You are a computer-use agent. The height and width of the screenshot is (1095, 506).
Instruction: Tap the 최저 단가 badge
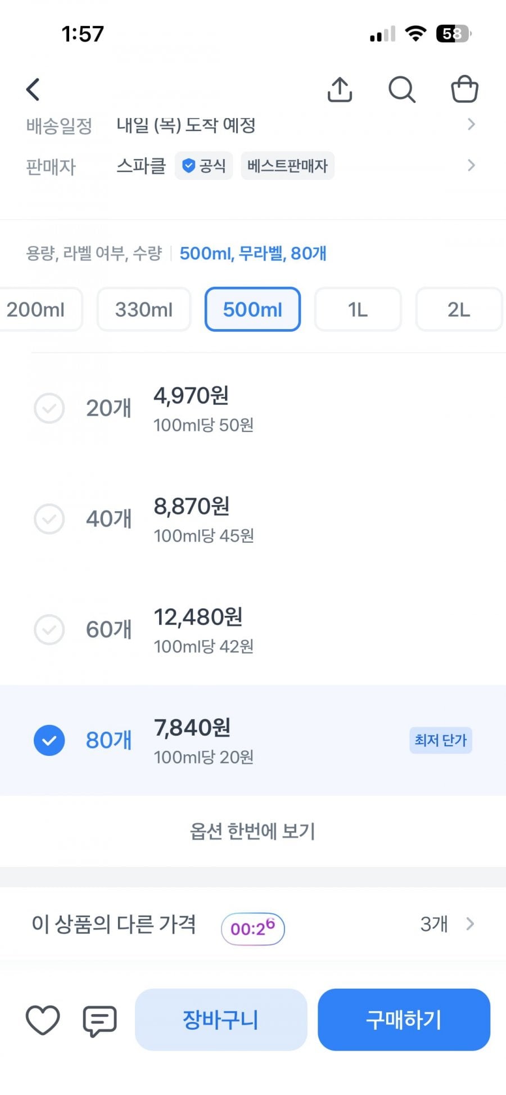point(440,740)
